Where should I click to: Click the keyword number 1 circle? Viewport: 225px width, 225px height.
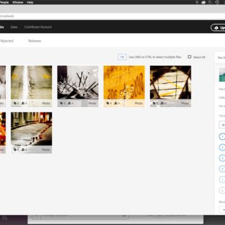tap(222, 137)
